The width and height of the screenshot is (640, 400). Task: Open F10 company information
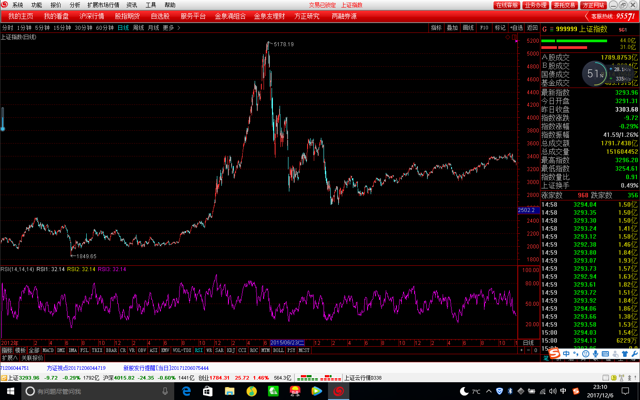point(484,28)
